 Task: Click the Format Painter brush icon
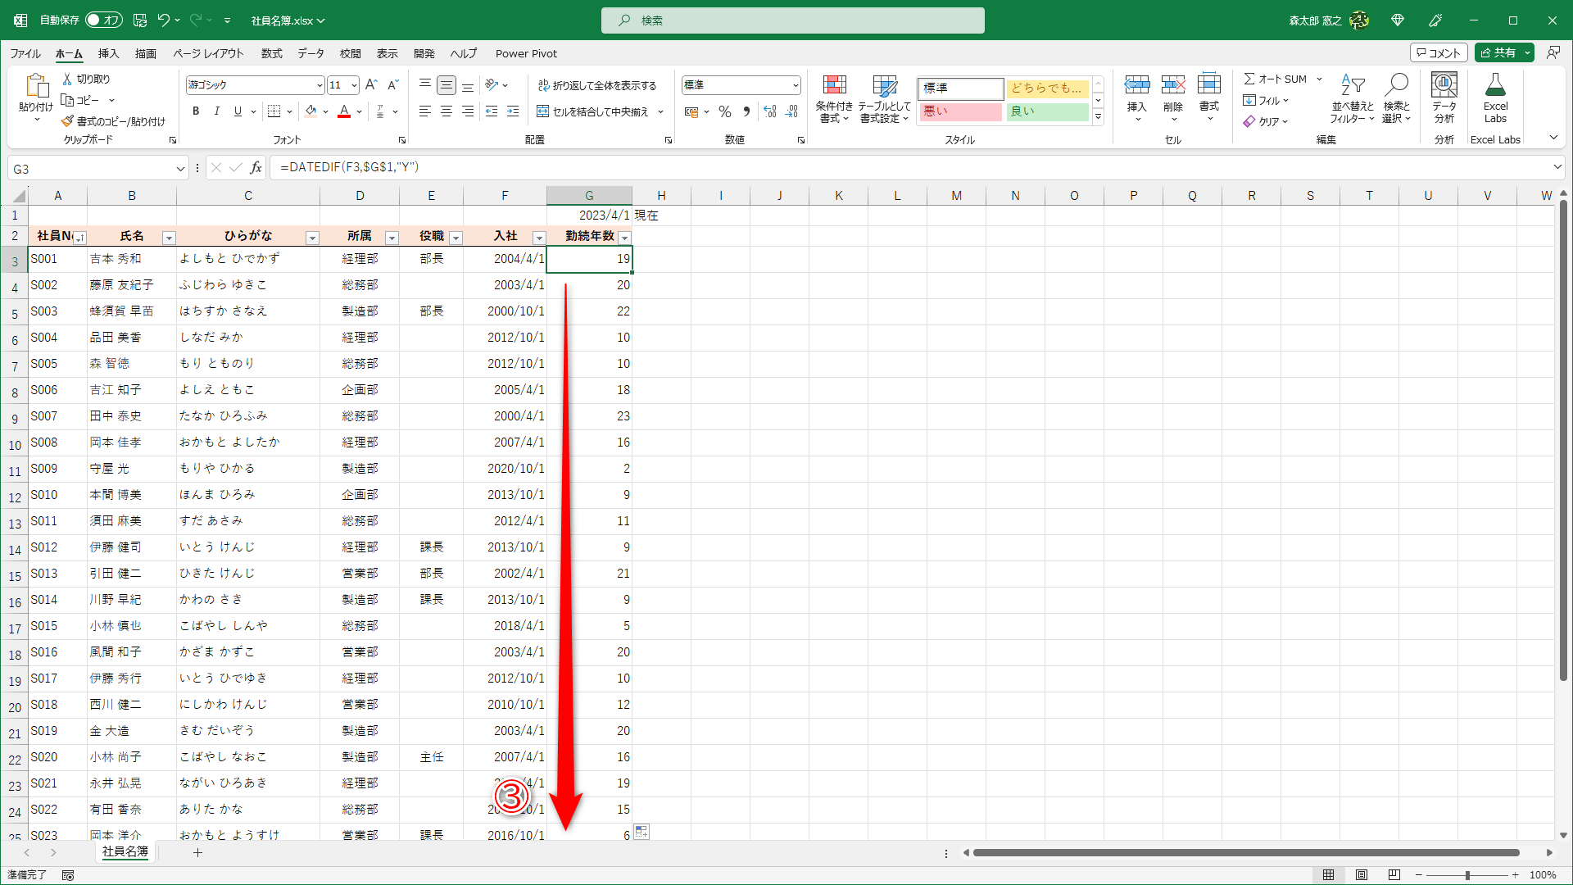click(x=67, y=121)
